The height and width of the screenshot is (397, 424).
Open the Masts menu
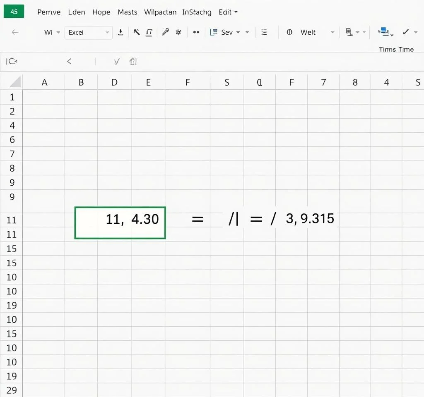coord(127,12)
